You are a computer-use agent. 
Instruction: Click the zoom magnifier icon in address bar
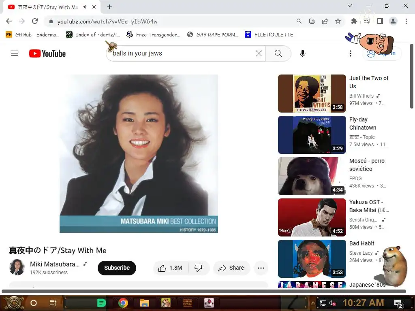[299, 21]
